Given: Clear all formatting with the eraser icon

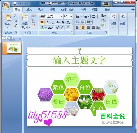Looking at the screenshot, I should pyautogui.click(x=68, y=28).
